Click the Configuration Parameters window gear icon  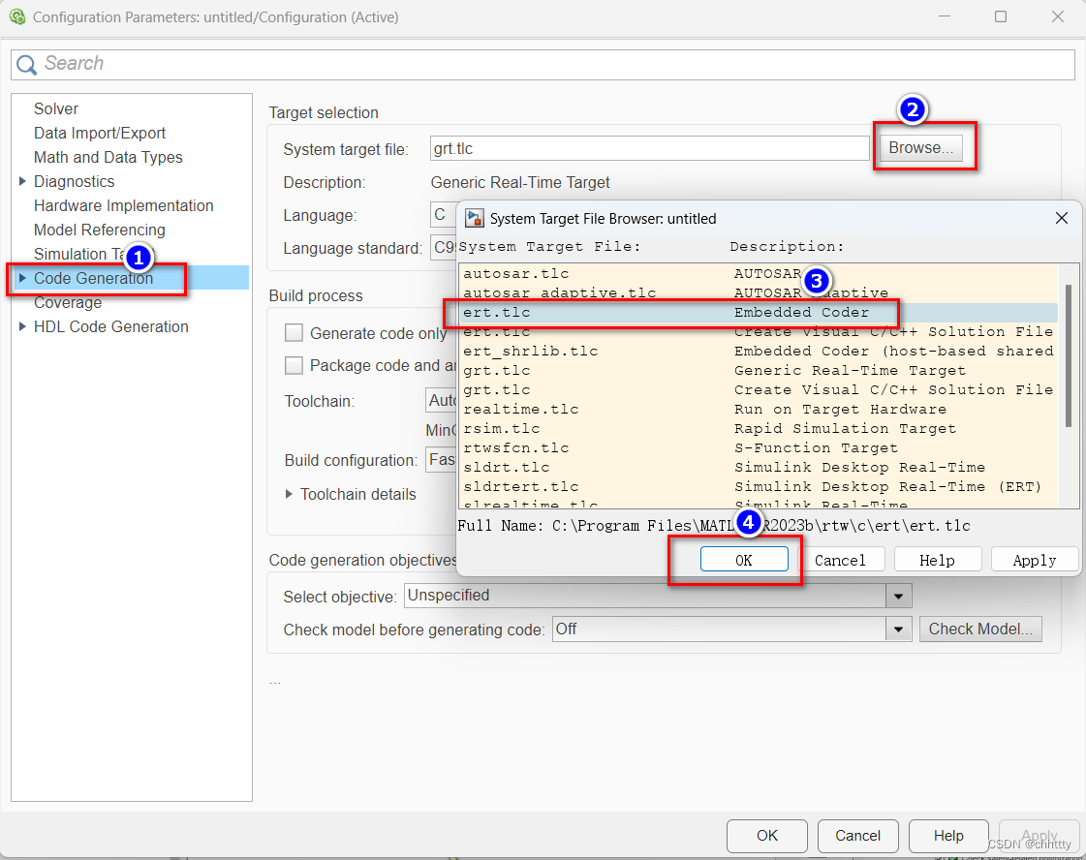[17, 16]
